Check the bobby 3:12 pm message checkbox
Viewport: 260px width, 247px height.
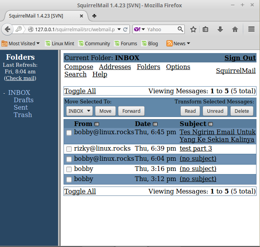coord(69,179)
